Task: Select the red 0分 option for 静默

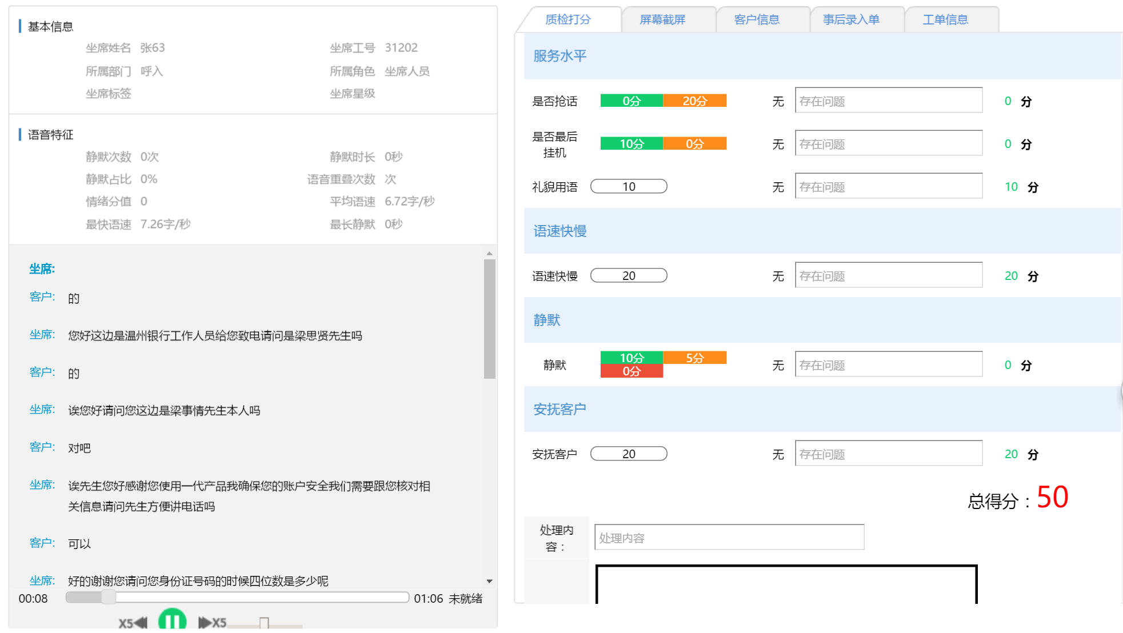Action: coord(632,371)
